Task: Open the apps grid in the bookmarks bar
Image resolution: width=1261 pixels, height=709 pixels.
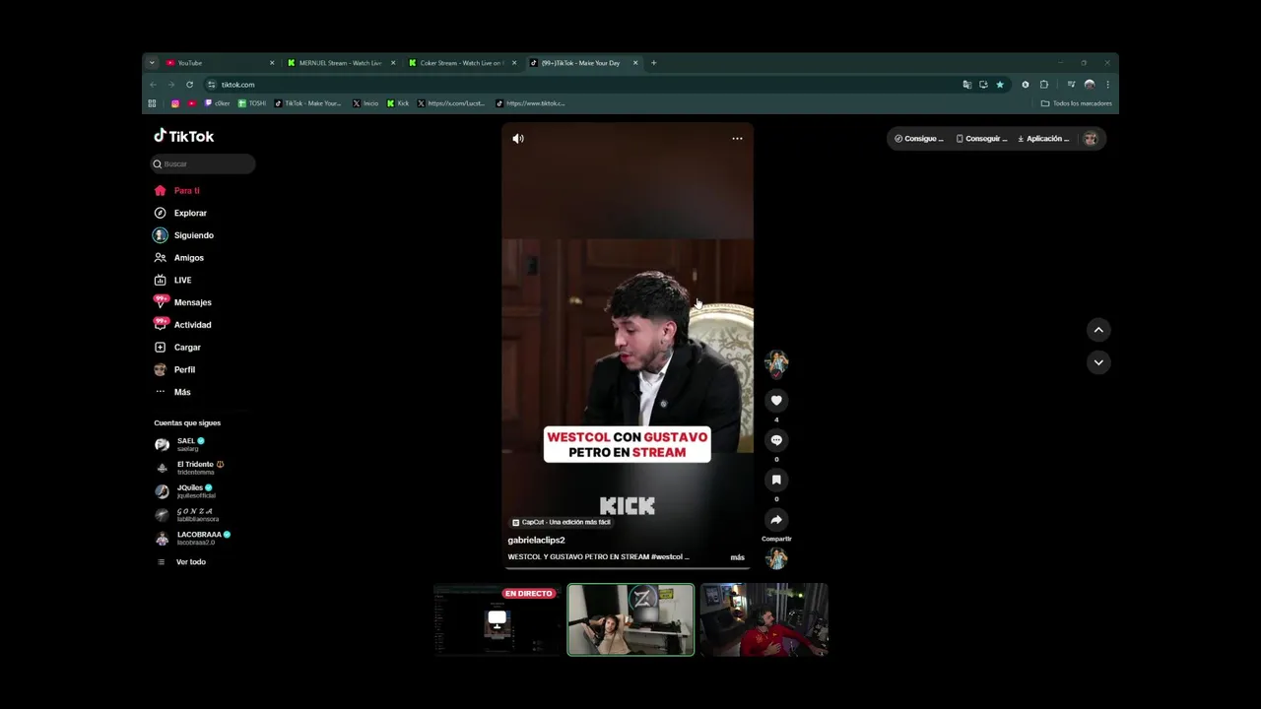Action: pyautogui.click(x=152, y=103)
